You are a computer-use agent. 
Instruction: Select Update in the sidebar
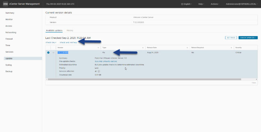[x=23, y=59]
